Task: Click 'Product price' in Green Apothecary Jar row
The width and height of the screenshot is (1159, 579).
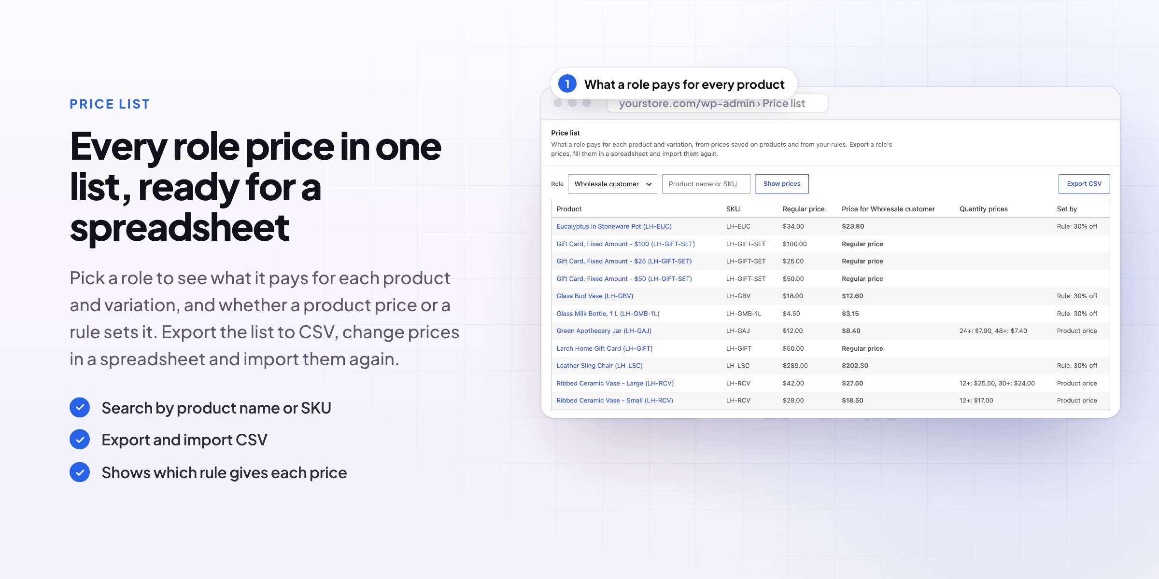Action: coord(1077,331)
